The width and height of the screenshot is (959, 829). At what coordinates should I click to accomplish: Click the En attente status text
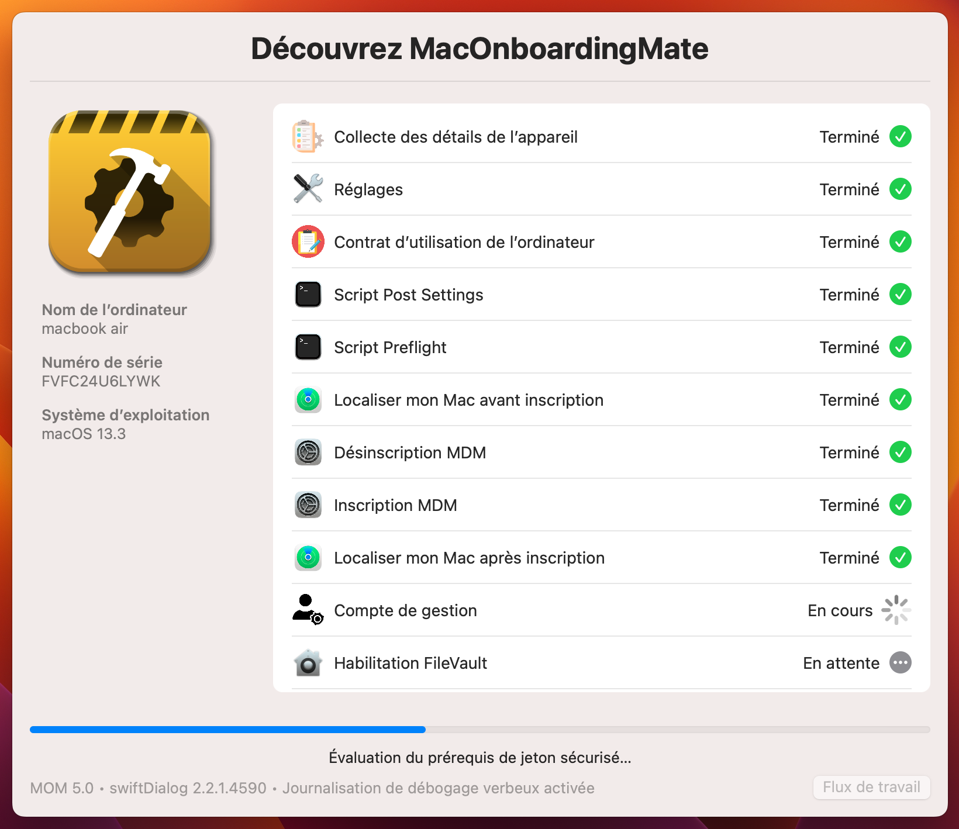pyautogui.click(x=841, y=663)
